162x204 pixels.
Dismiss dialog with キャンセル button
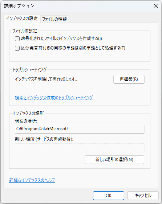tap(143, 196)
